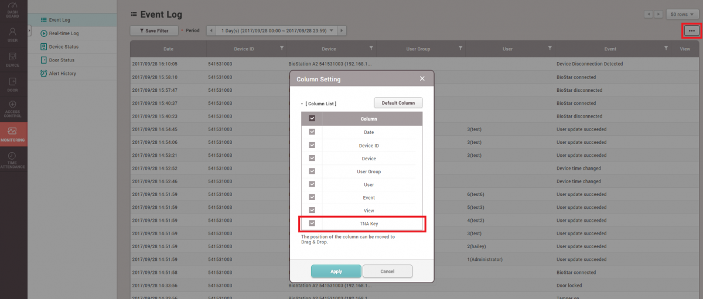Open the Dashboard sidebar icon

click(12, 9)
